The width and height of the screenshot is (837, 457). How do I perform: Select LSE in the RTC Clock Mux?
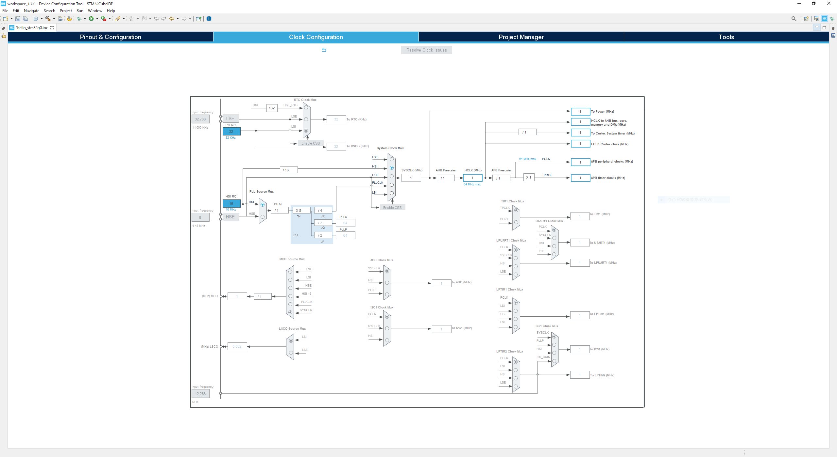point(306,119)
